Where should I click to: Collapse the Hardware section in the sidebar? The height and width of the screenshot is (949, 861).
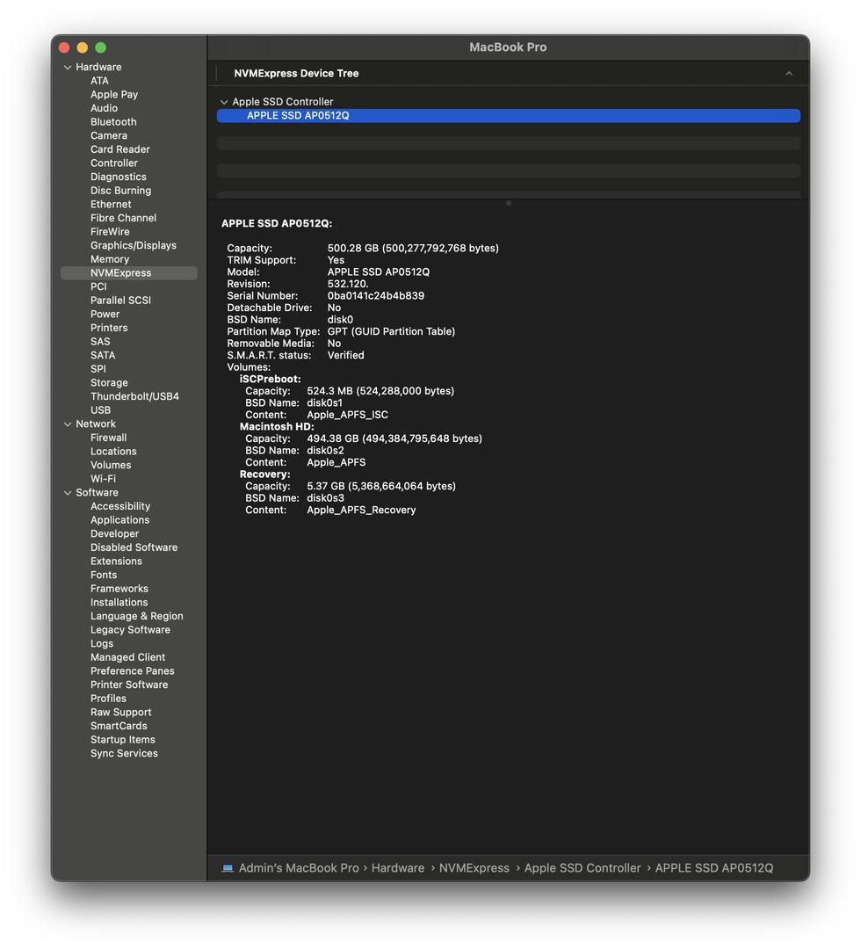point(68,67)
